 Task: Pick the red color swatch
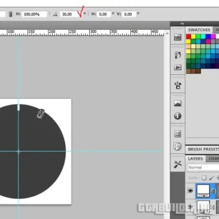[189, 36]
